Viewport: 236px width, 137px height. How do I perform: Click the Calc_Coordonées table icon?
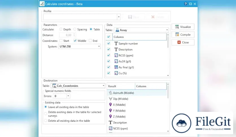54,86
